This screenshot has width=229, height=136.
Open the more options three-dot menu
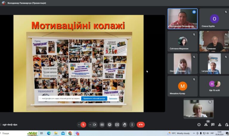click(132, 125)
